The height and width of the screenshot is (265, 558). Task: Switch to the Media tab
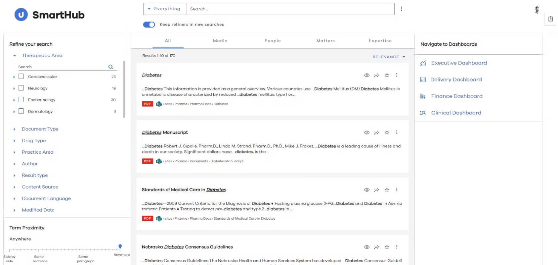pyautogui.click(x=220, y=41)
